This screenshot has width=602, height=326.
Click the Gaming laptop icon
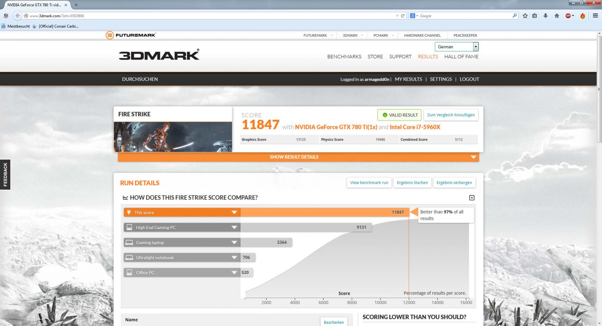(129, 242)
